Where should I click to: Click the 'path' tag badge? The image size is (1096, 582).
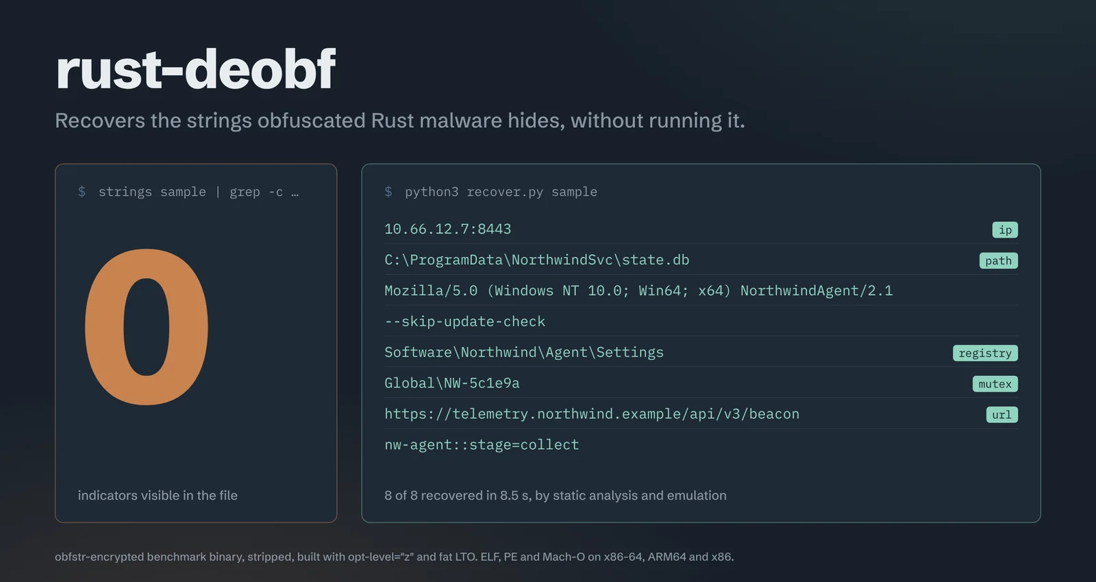point(999,261)
